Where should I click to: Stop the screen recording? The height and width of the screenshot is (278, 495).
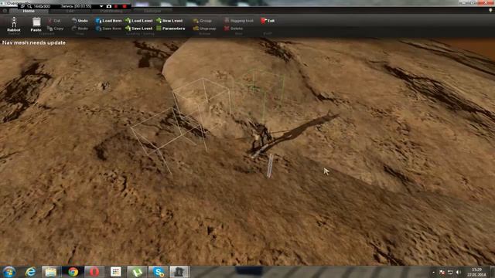(x=125, y=6)
